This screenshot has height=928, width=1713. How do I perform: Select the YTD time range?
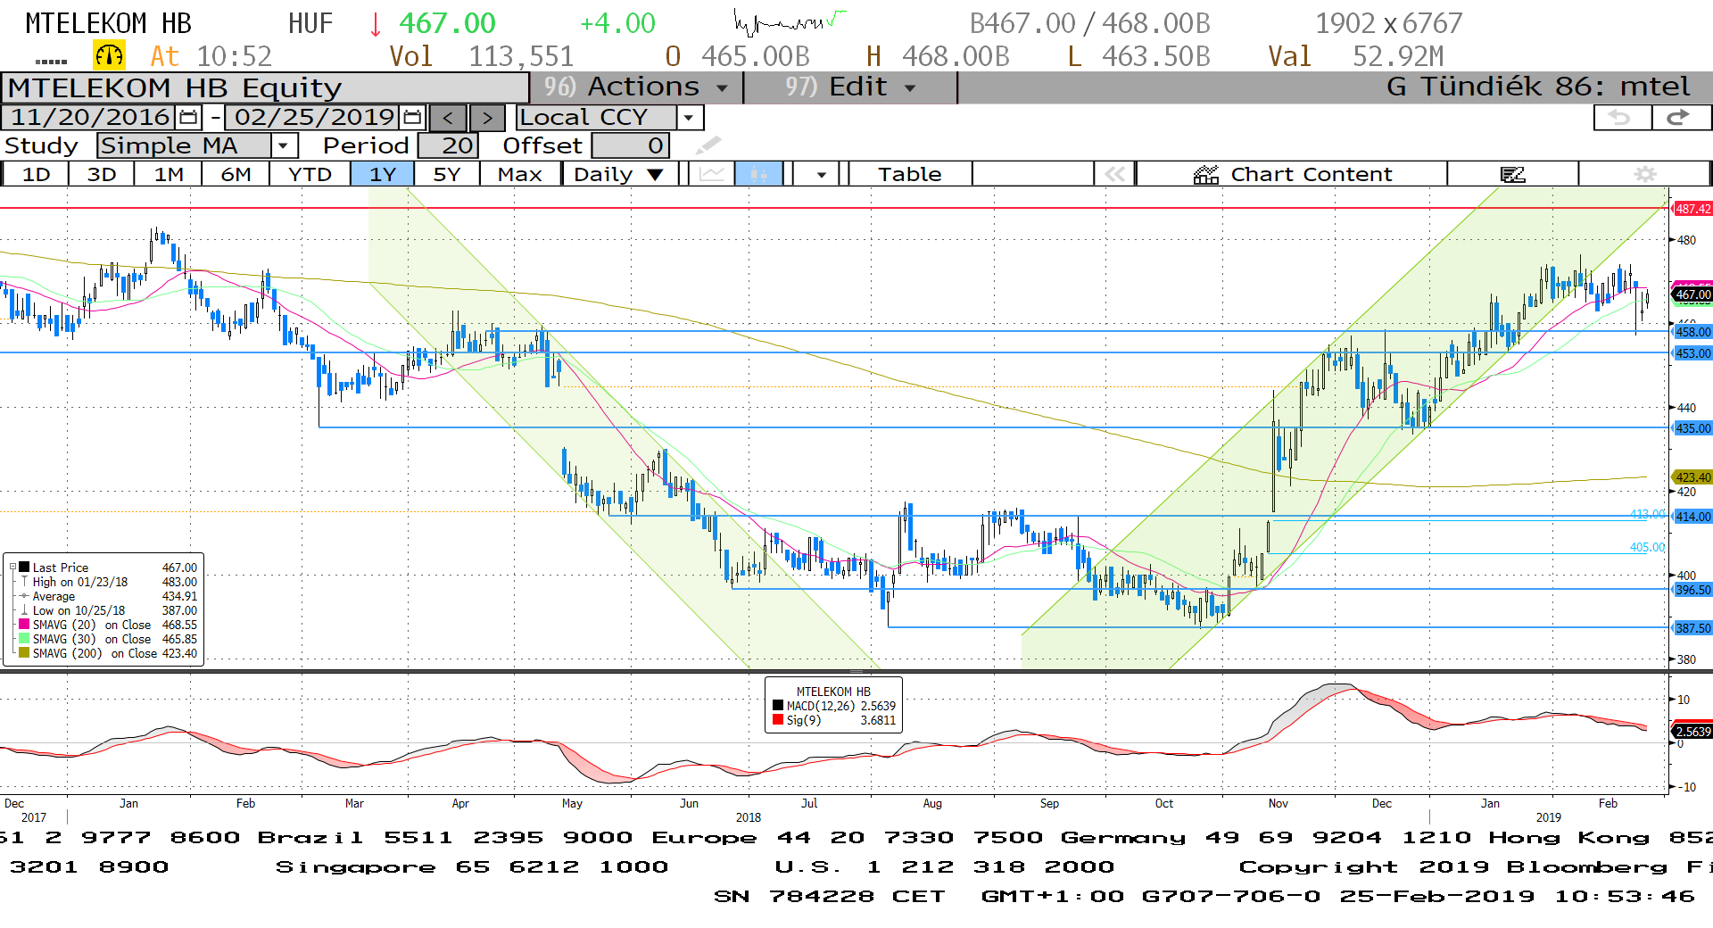310,174
